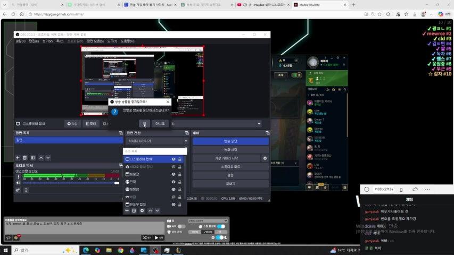
Task: Toggle lock on 윈도우 캡쳐 source
Action: coord(180,205)
